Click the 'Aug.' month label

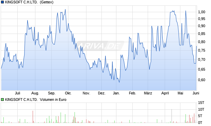[35, 93]
